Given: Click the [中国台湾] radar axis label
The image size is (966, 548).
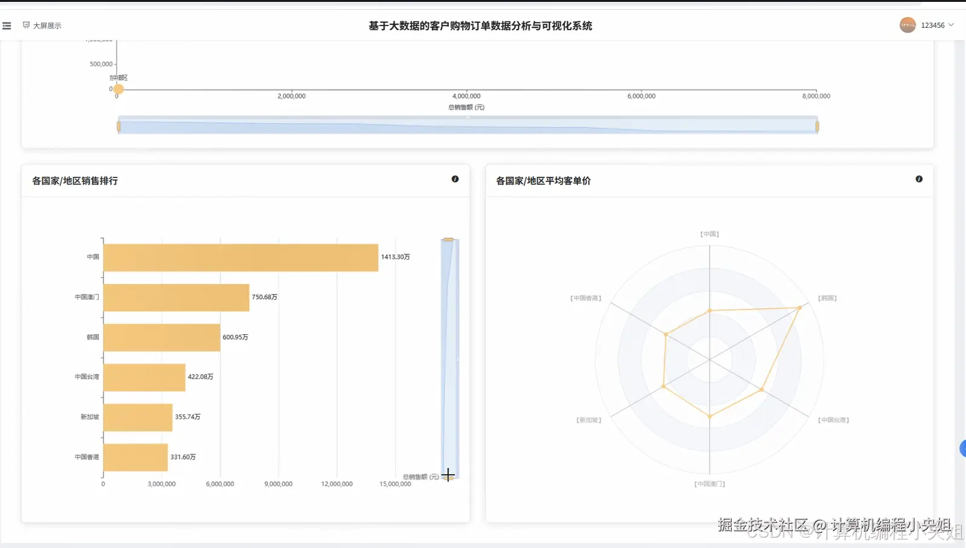Looking at the screenshot, I should pos(833,420).
